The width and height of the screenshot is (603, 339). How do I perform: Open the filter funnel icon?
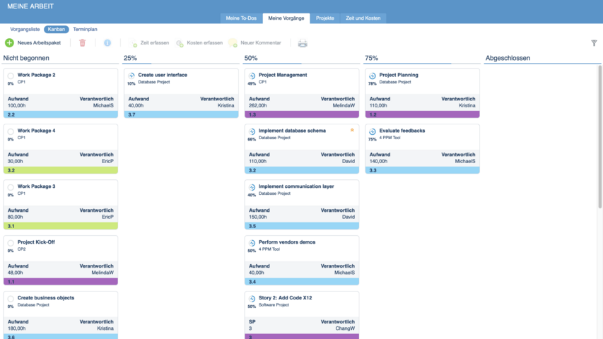(594, 43)
